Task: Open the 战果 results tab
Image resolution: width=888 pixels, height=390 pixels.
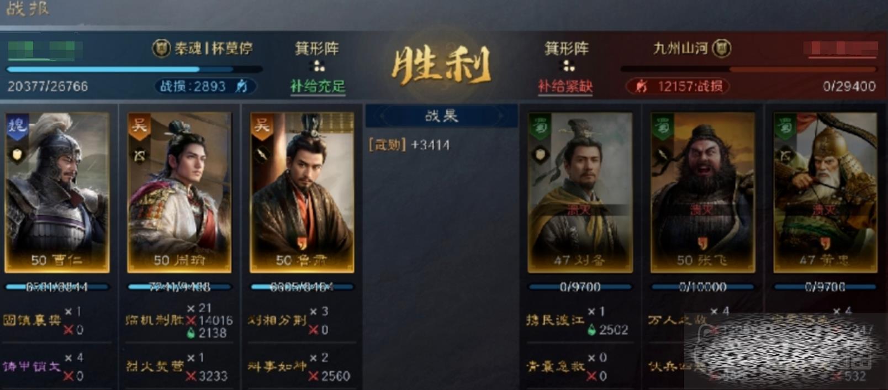Action: pos(442,116)
